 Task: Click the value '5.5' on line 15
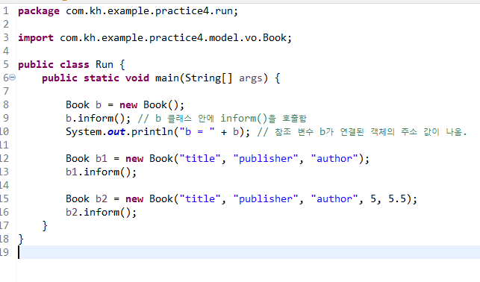point(397,198)
